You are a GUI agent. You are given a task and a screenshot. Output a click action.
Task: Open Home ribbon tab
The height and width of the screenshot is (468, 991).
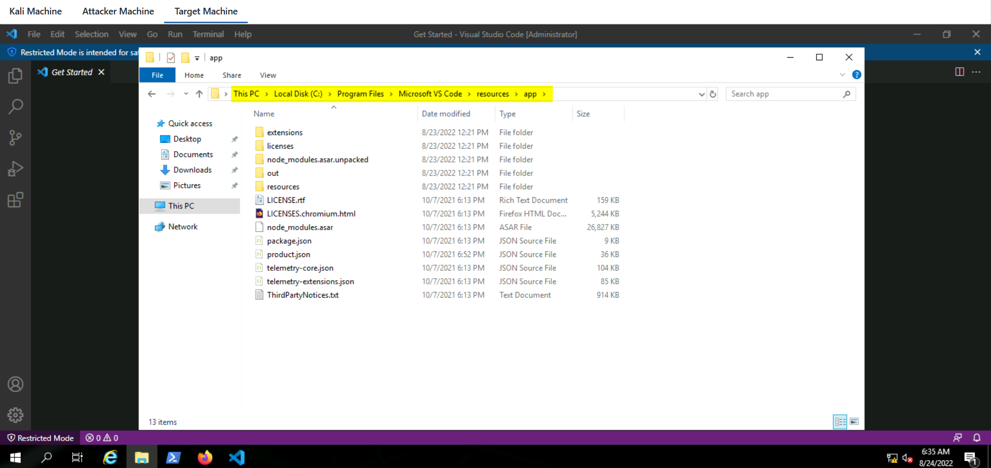(x=194, y=75)
